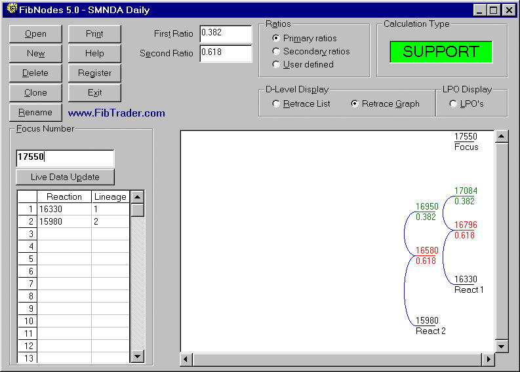Click the reaction table scrollbar thumb
Image resolution: width=520 pixels, height=372 pixels.
[137, 210]
